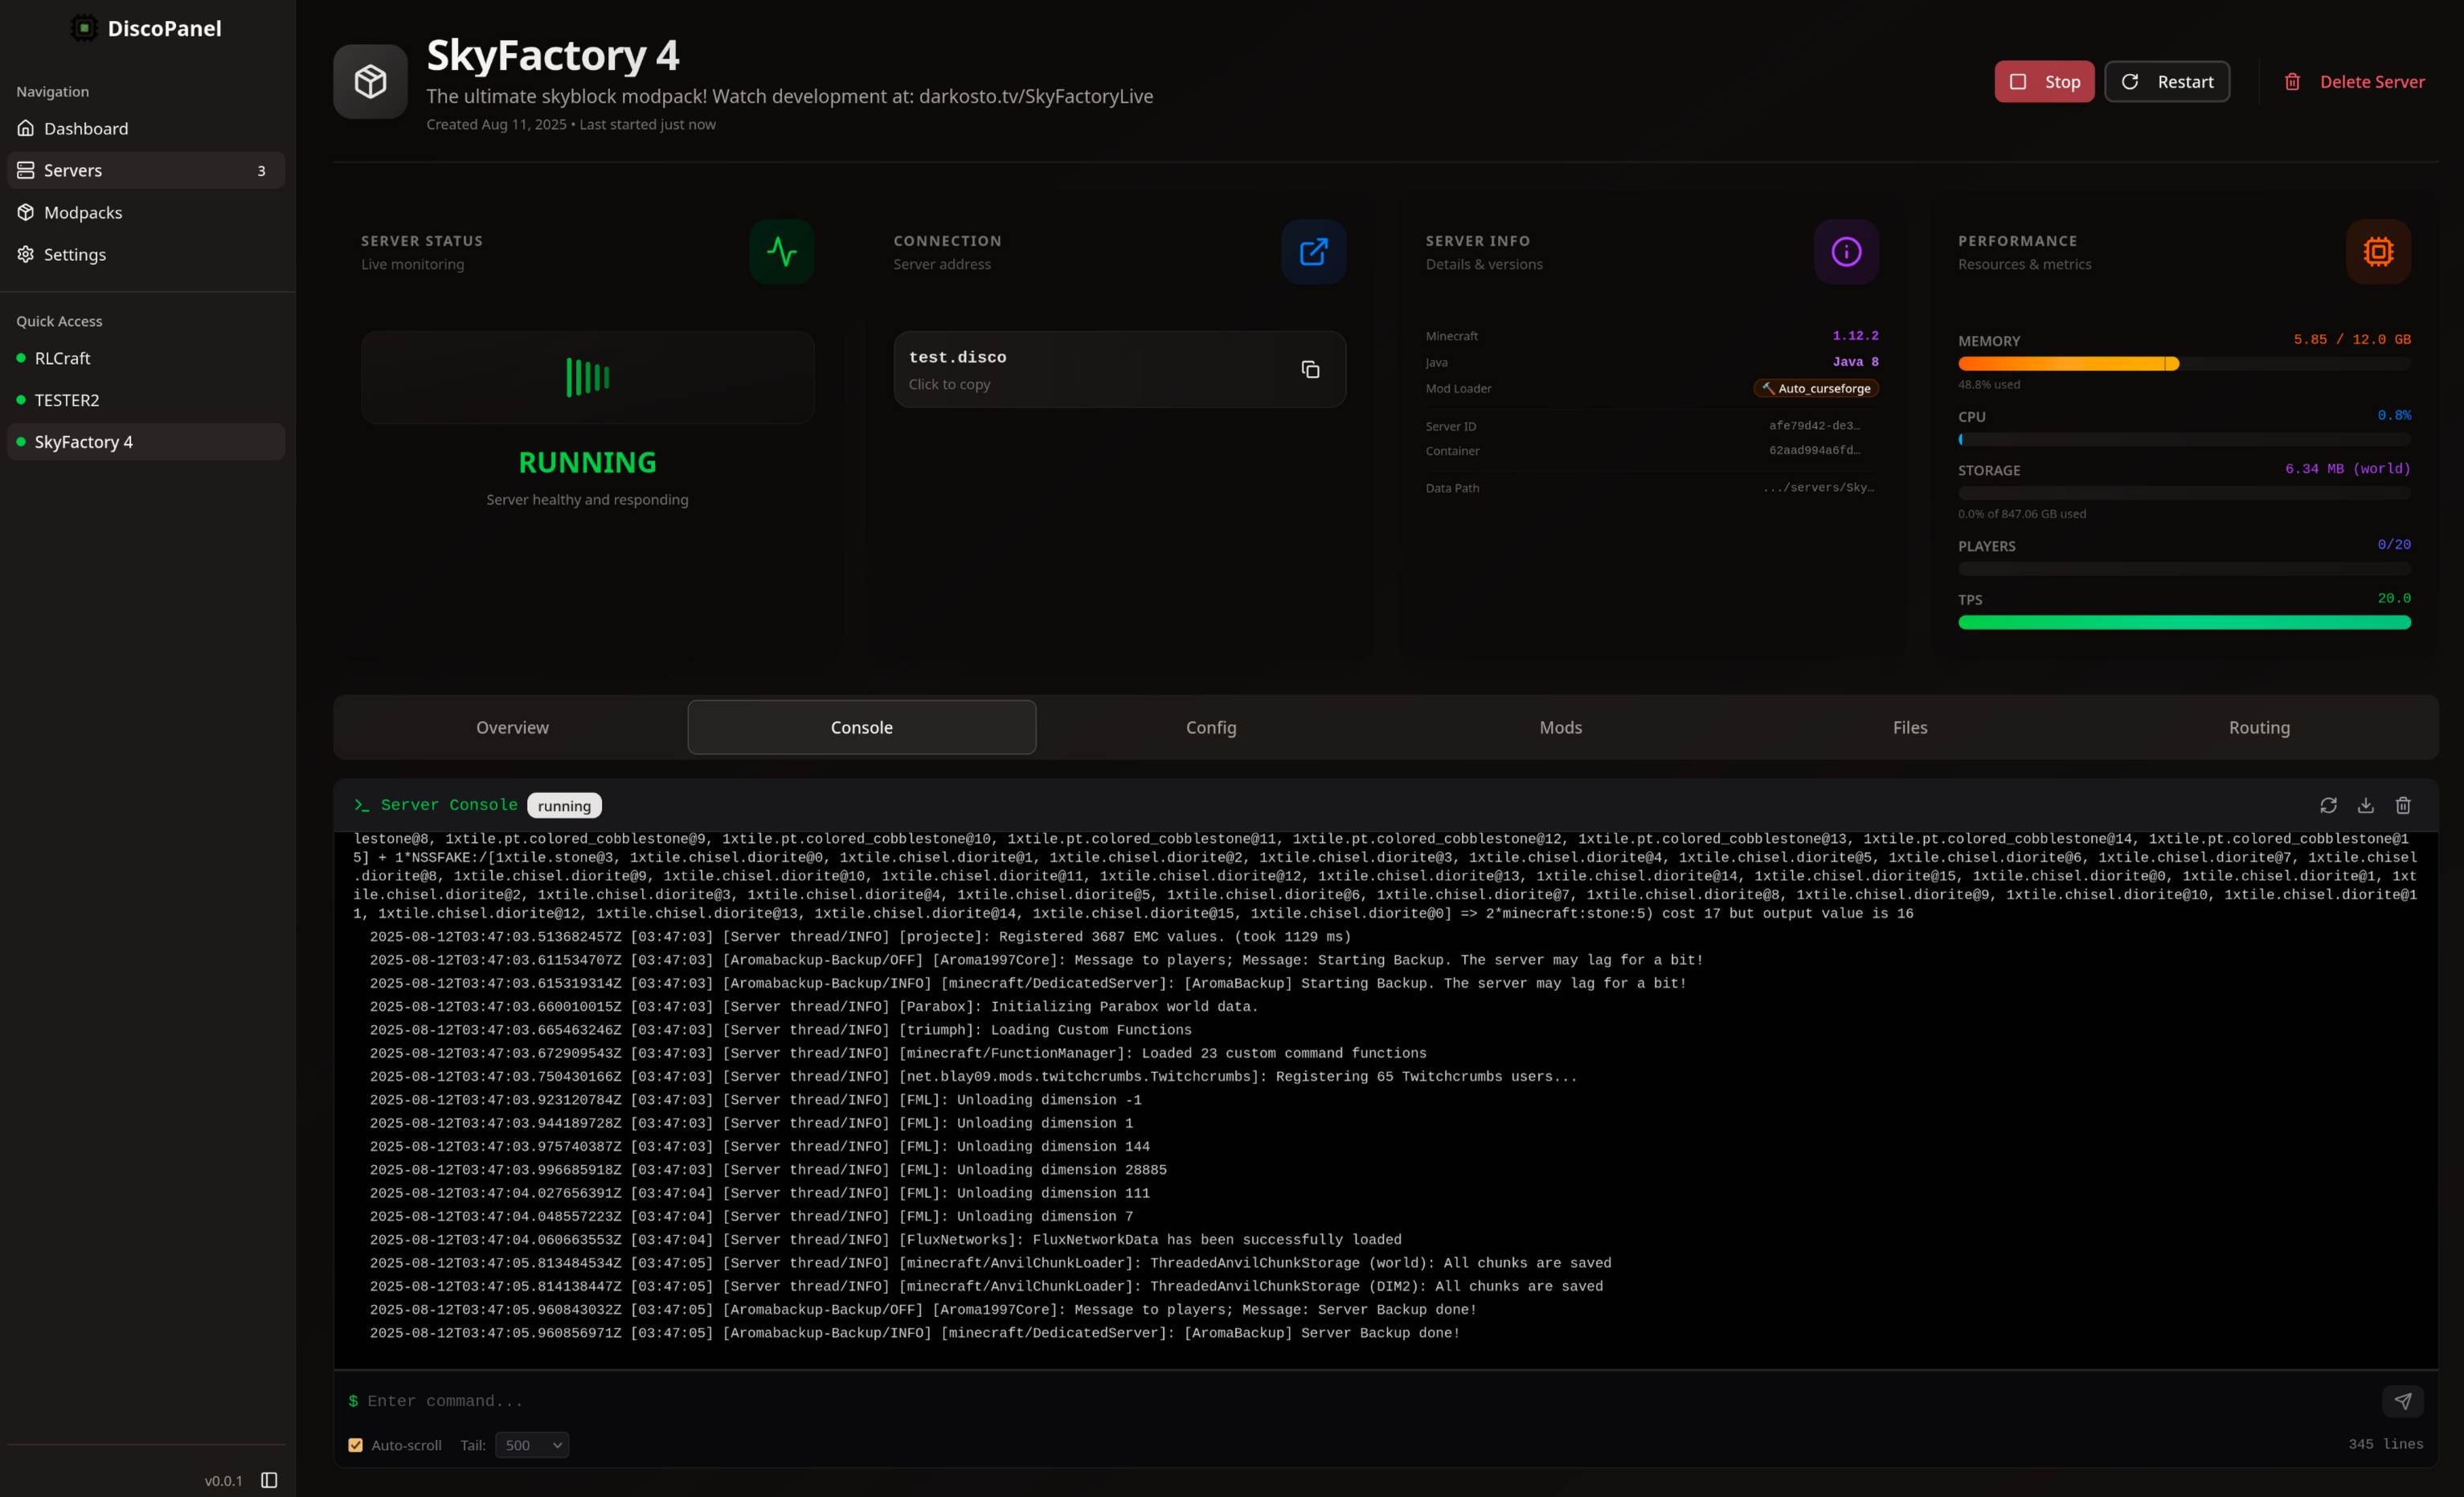Image resolution: width=2464 pixels, height=1497 pixels.
Task: Click the running status badge
Action: tap(564, 806)
